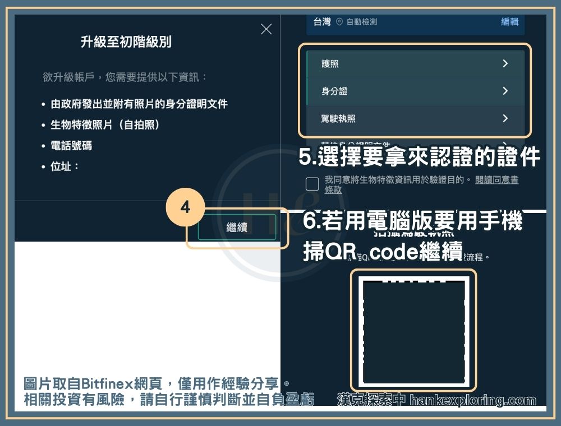The width and height of the screenshot is (561, 426).
Task: Click the 電話號碼 list item
Action: pyautogui.click(x=71, y=145)
